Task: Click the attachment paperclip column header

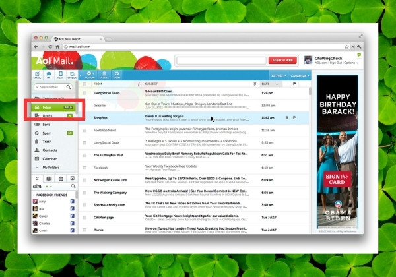Action: tap(255, 84)
